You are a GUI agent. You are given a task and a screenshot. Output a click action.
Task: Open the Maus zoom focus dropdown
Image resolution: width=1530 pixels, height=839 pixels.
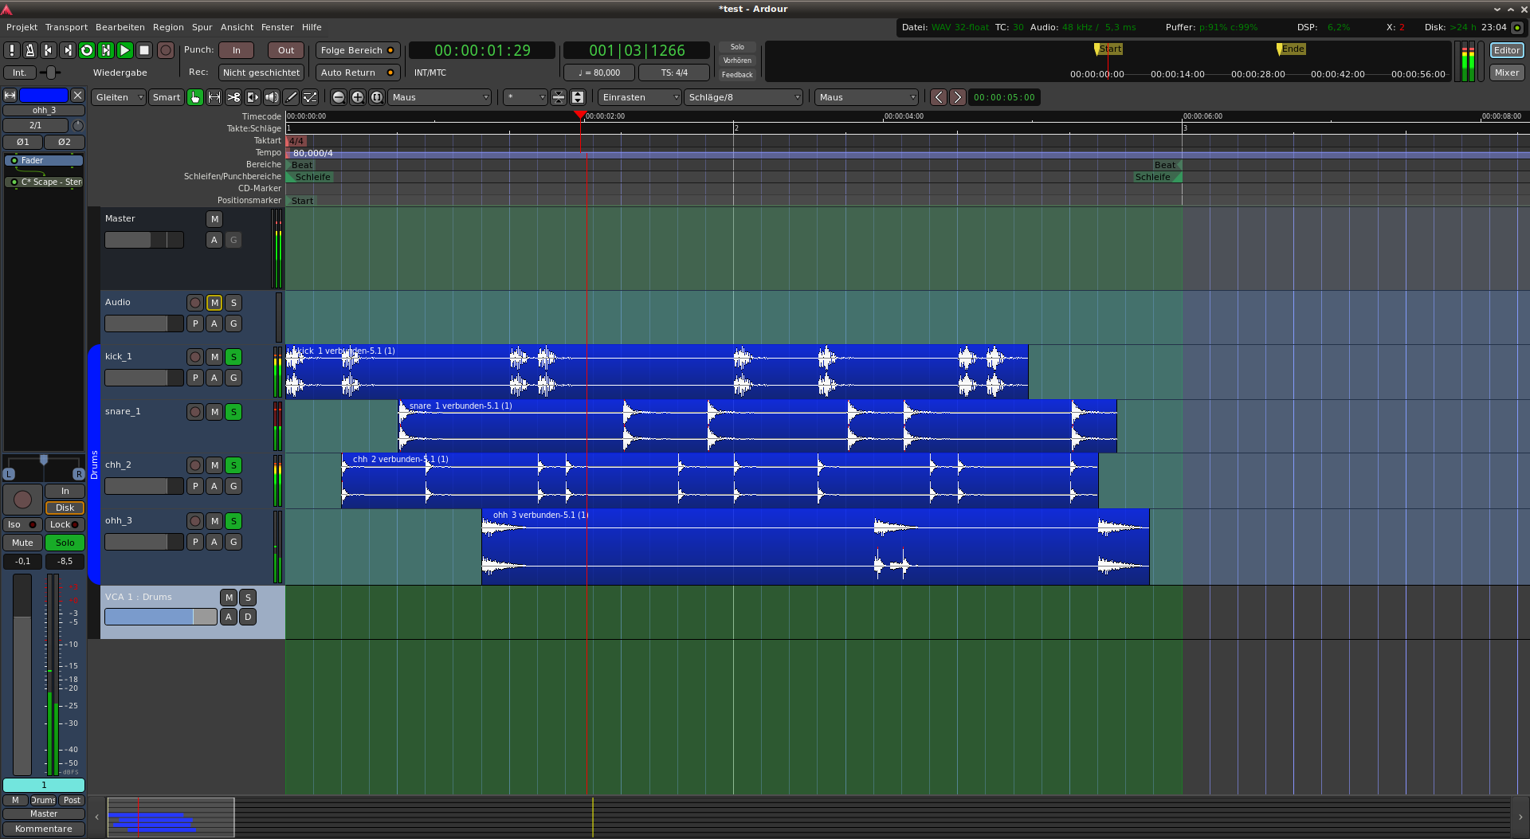click(440, 97)
